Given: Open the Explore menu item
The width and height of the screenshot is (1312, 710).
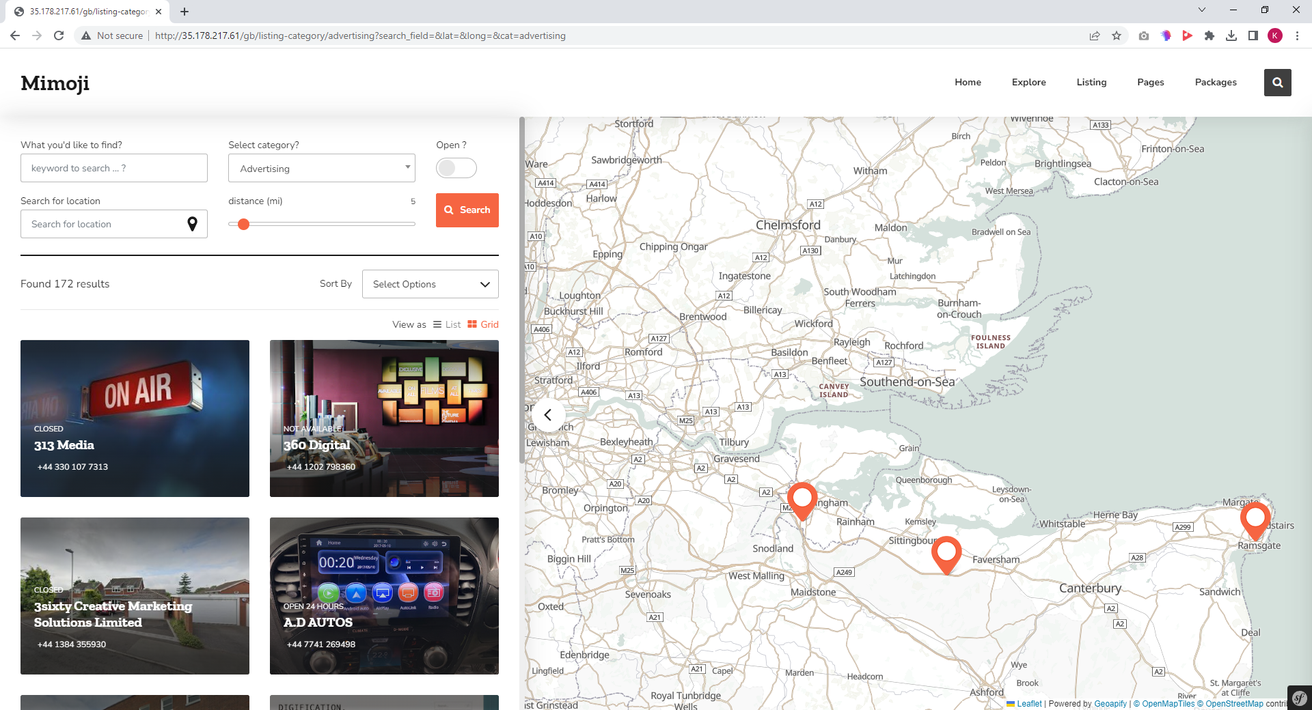Looking at the screenshot, I should pos(1028,82).
